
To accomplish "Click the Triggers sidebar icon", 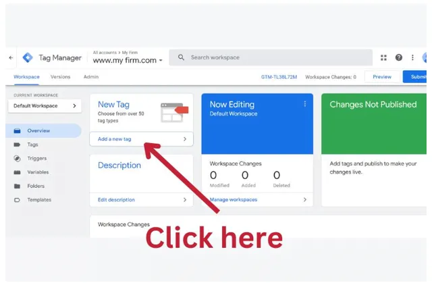I will 18,159.
